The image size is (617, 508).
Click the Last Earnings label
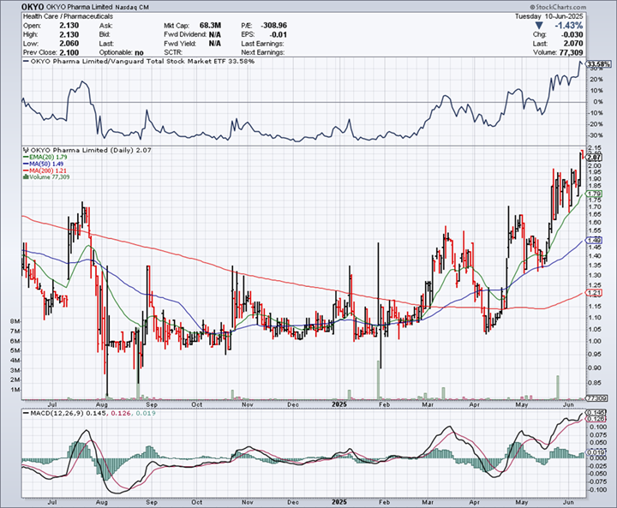pos(262,44)
